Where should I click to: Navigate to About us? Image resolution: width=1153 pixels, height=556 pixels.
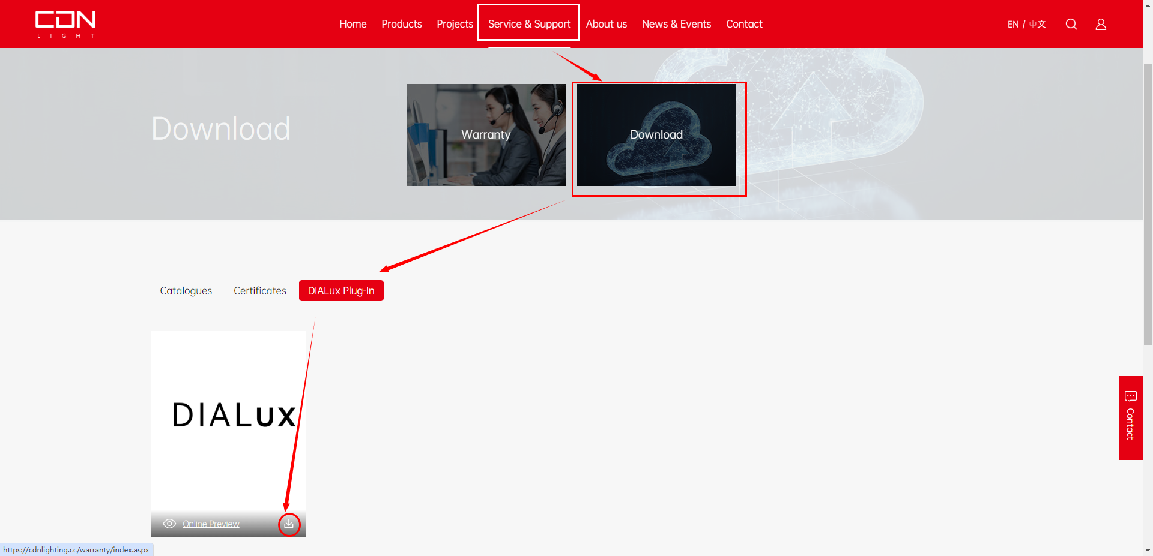pos(606,24)
